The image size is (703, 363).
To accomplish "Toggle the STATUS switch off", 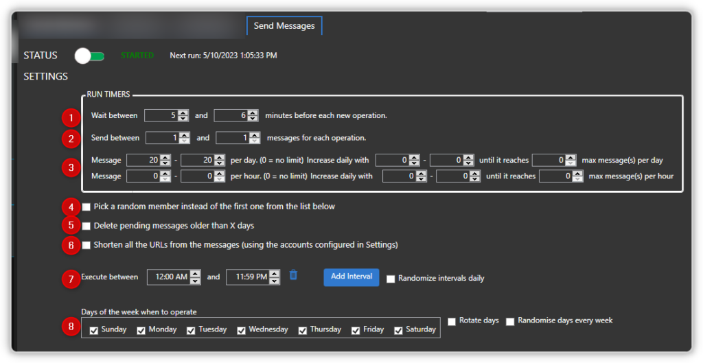I will (x=90, y=56).
